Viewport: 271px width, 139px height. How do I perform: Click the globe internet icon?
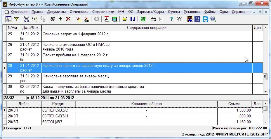[213, 19]
